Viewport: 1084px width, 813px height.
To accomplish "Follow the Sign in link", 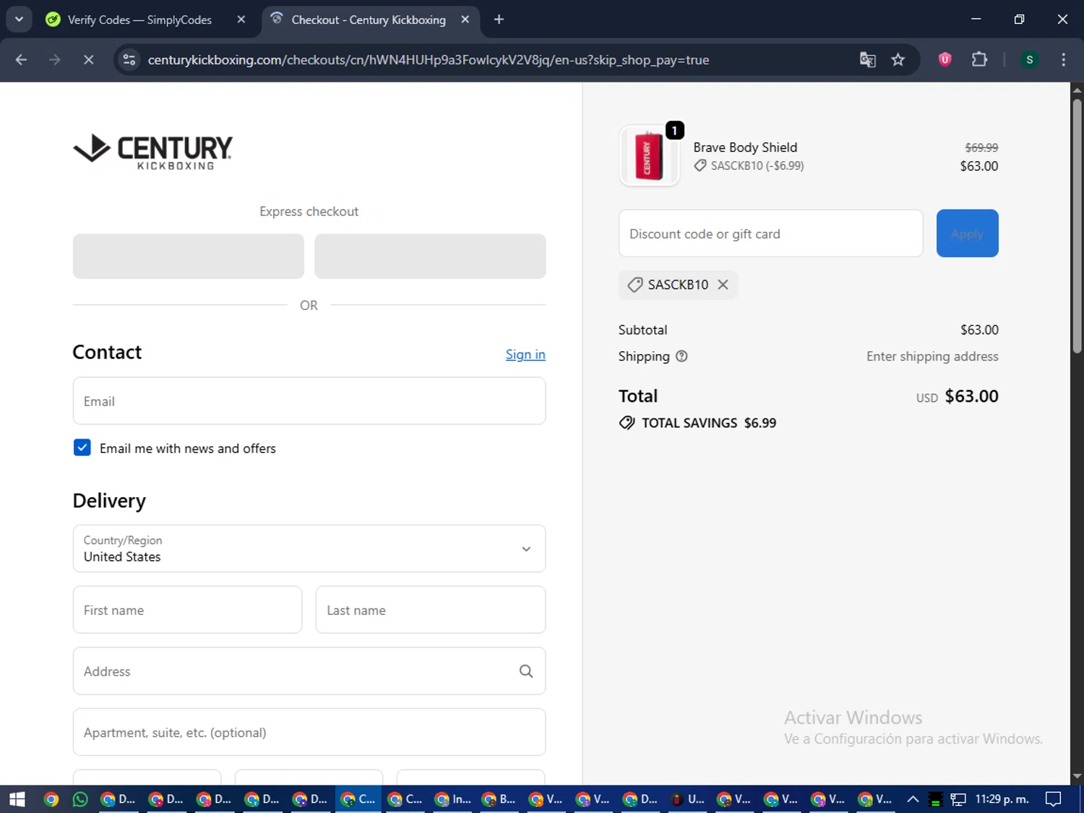I will [525, 355].
